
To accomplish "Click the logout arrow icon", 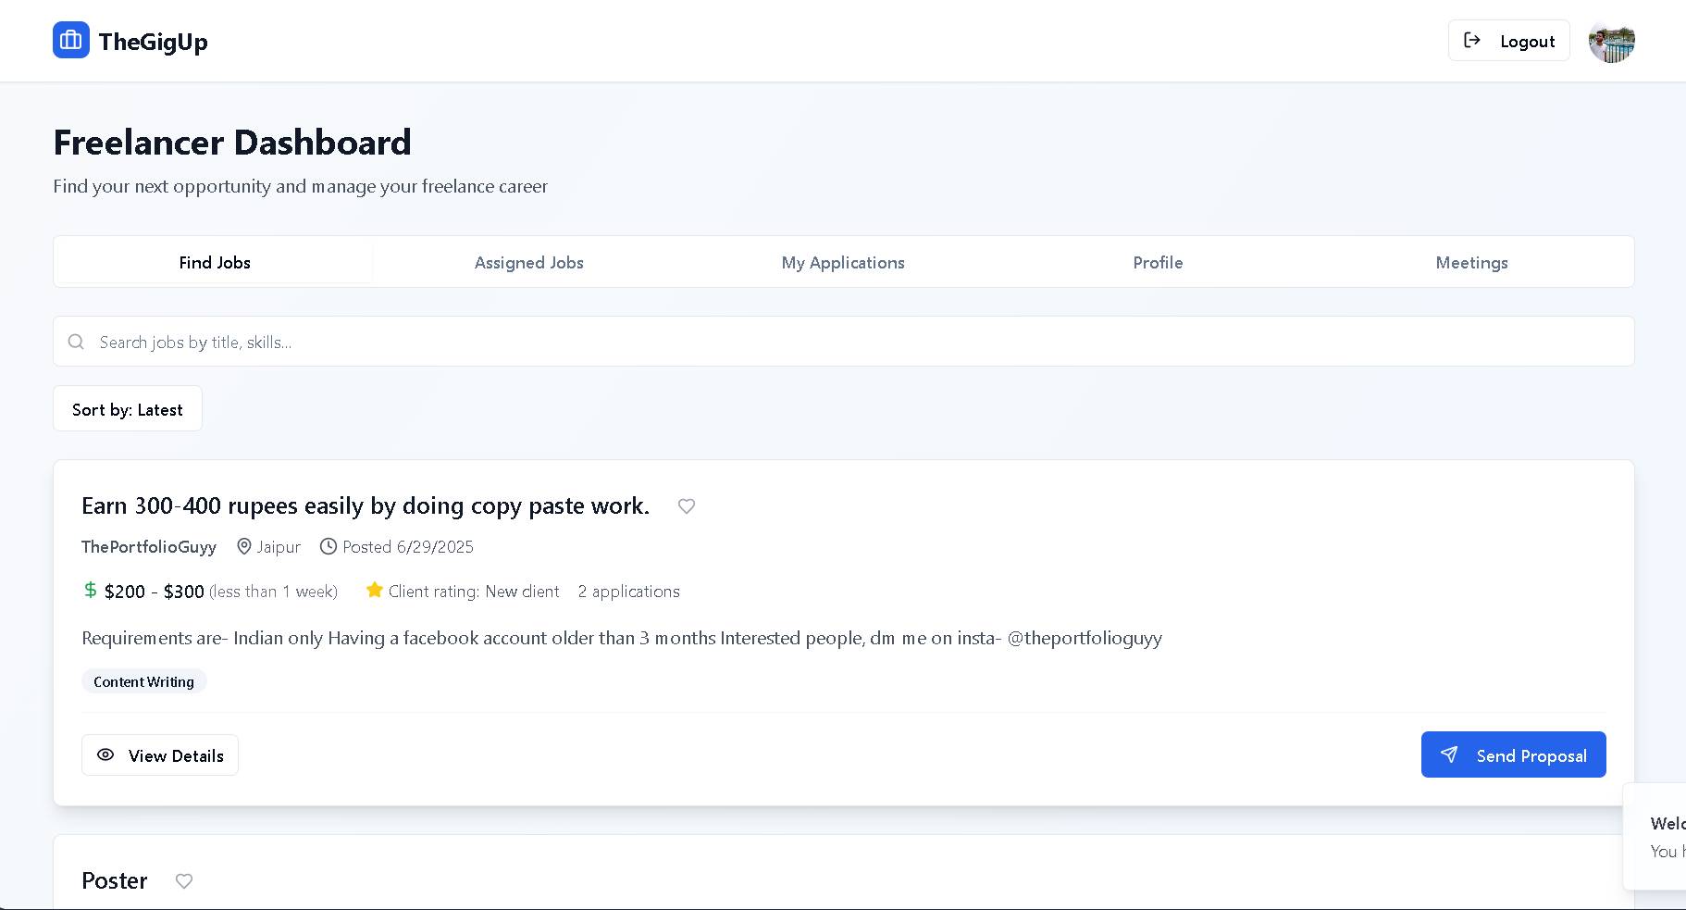I will tap(1472, 40).
